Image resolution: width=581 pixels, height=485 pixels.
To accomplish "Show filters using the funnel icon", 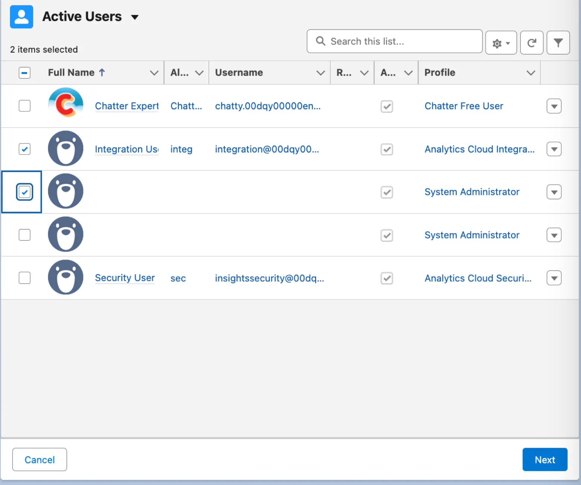I will point(558,43).
